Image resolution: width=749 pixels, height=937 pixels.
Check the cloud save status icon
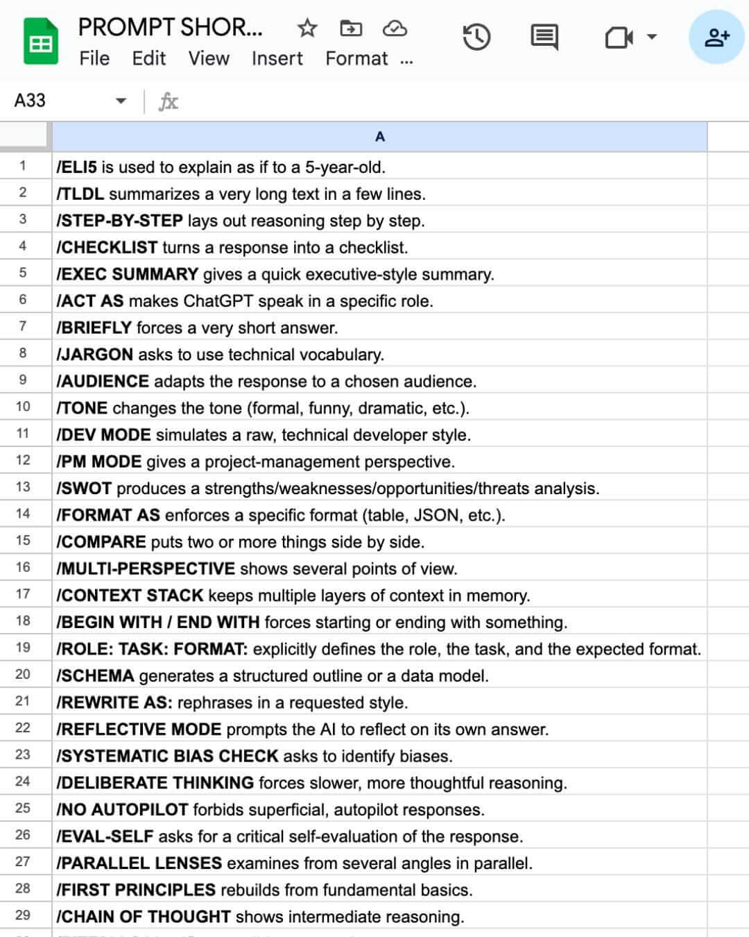coord(395,28)
